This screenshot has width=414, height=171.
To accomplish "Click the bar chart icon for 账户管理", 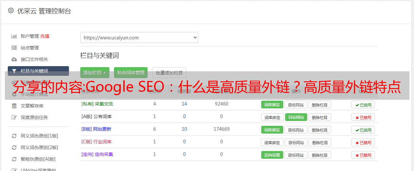I will pos(14,36).
